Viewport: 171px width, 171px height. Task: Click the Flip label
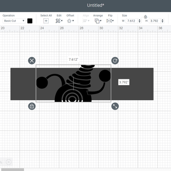[x=110, y=15]
